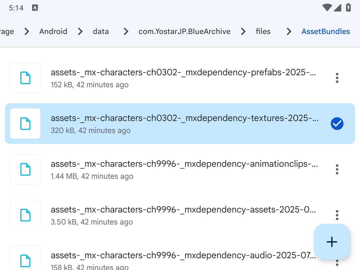
Task: Go to truncated storage breadcrumb at left
Action: [x=7, y=31]
